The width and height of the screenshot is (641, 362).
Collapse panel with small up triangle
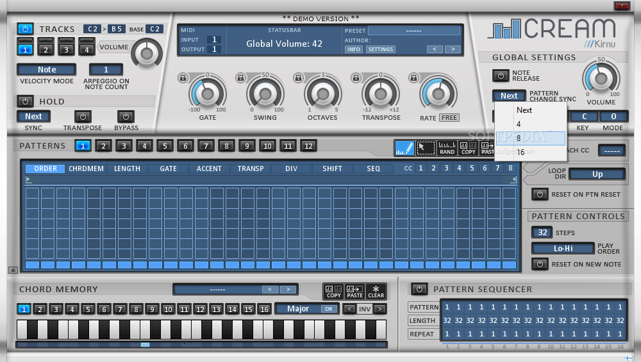[13, 270]
